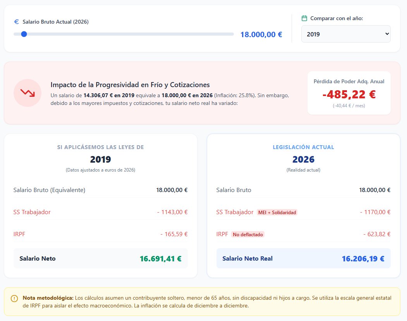407x321 pixels.
Task: Click (Datos ajustados a euros de 2026)
Action: pos(100,170)
